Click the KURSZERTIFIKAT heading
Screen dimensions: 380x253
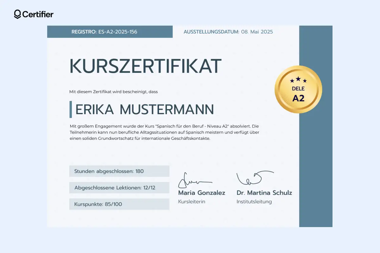[x=145, y=66]
